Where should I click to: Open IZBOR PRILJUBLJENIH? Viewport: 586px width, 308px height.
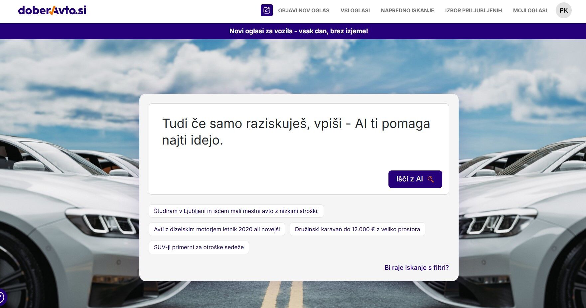[x=473, y=11]
